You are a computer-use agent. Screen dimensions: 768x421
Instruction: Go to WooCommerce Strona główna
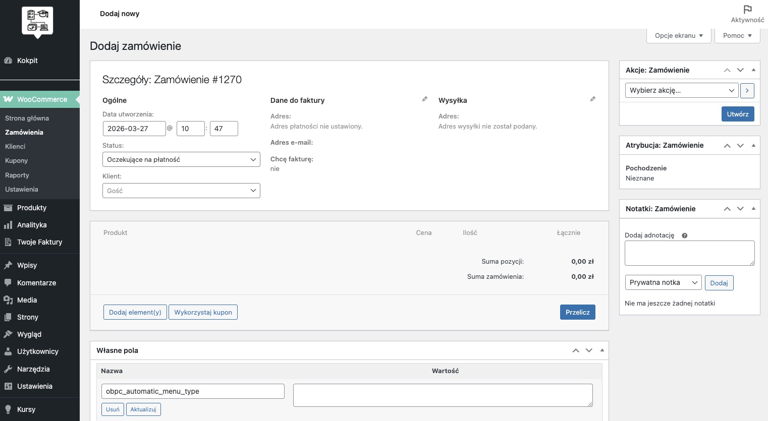(x=27, y=118)
